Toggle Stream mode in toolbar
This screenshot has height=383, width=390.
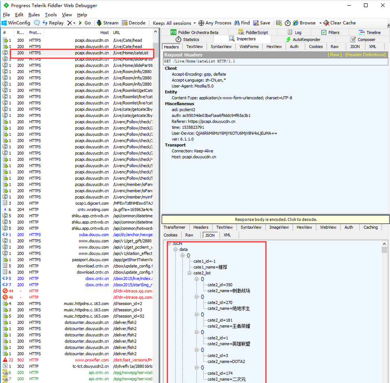pos(107,23)
